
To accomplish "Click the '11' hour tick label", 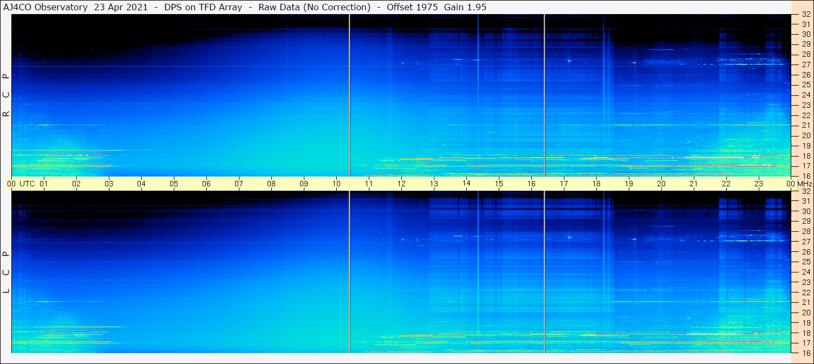I will coord(369,184).
